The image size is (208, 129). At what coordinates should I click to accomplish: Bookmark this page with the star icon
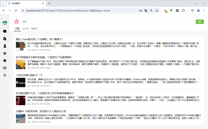[157, 11]
